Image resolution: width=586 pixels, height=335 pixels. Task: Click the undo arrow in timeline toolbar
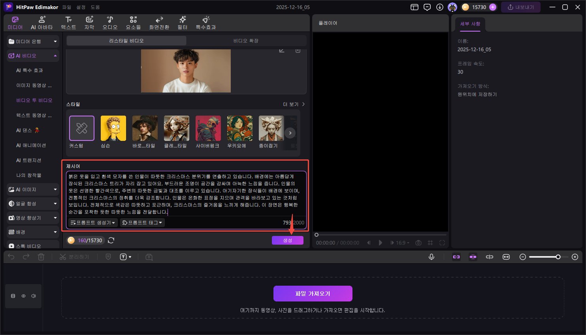coord(11,257)
